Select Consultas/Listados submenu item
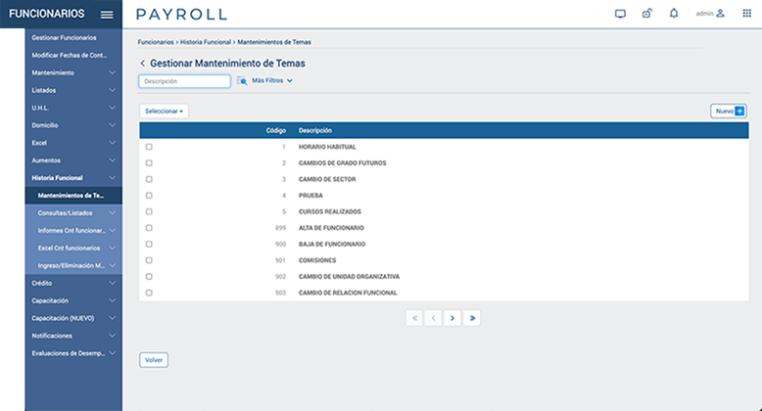Image resolution: width=762 pixels, height=411 pixels. [69, 212]
